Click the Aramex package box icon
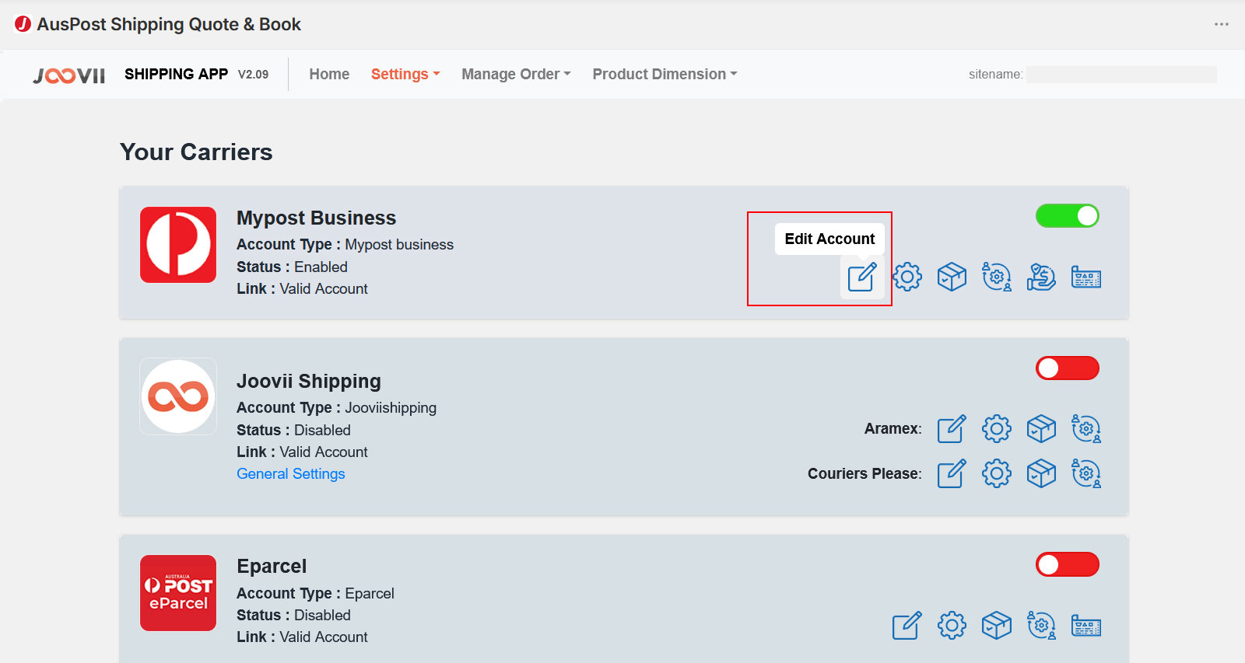 point(1041,428)
